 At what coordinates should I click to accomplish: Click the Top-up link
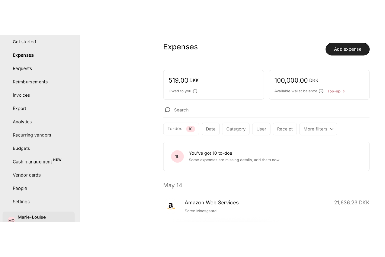(334, 91)
